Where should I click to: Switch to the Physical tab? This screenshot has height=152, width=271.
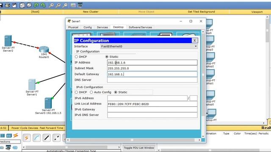click(73, 27)
